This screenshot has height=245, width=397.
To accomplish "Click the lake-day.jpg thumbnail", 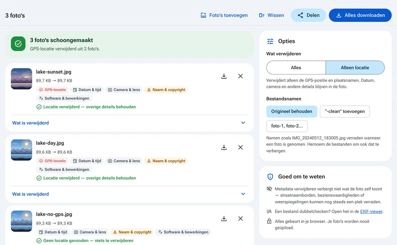I will coord(22,150).
